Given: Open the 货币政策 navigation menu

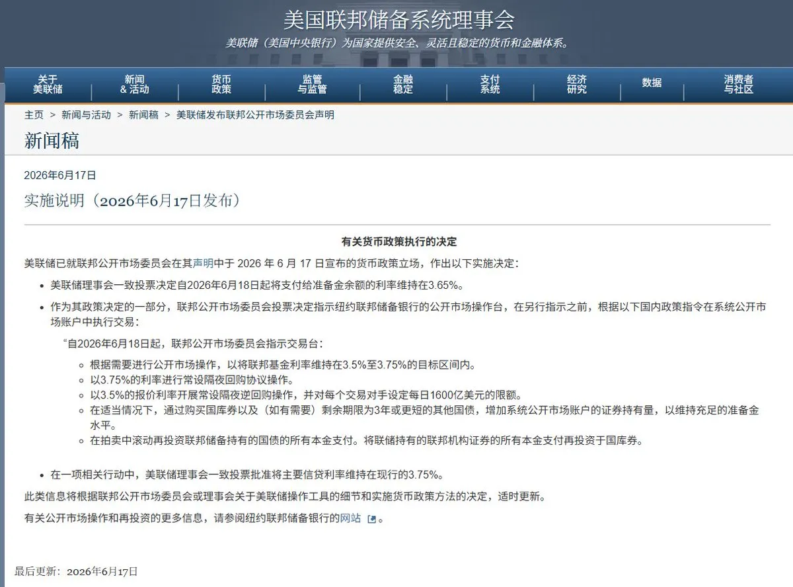Looking at the screenshot, I should coord(221,84).
